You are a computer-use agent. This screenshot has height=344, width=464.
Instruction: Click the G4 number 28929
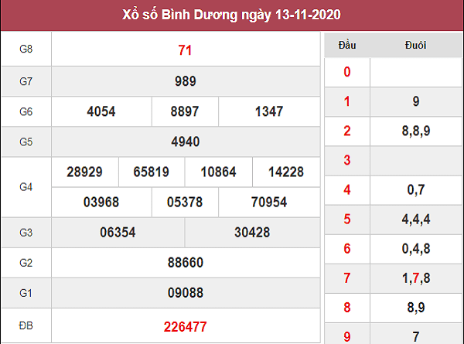84,172
